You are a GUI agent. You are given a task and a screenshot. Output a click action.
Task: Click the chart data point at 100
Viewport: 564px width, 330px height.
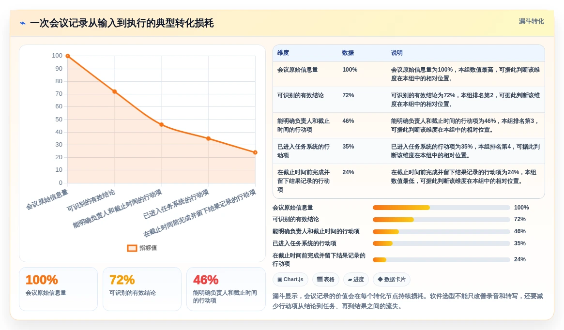pos(68,56)
